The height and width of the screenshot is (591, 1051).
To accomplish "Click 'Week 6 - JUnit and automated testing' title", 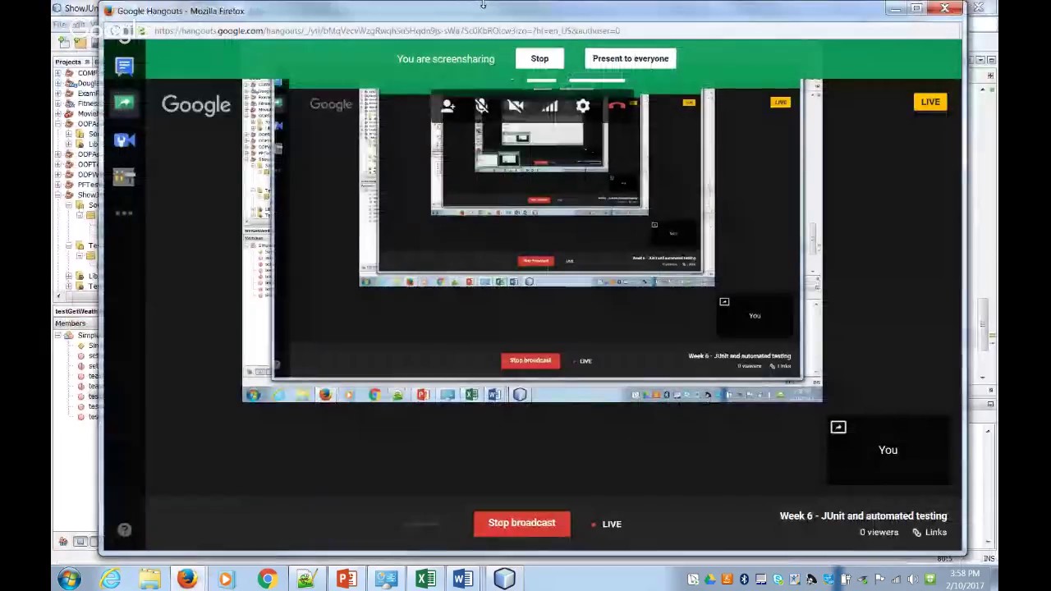I will tap(863, 515).
